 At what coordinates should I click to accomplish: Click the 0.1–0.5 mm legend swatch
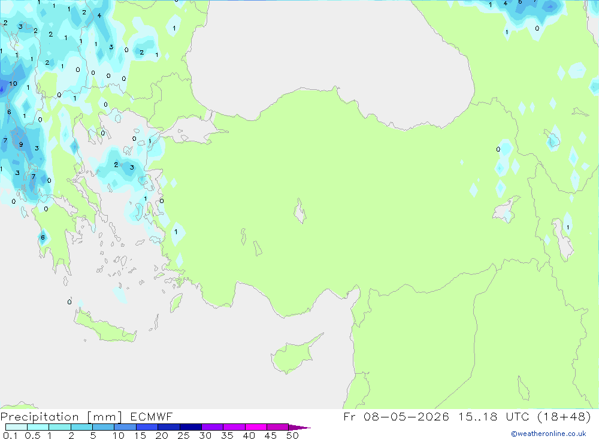point(16,427)
